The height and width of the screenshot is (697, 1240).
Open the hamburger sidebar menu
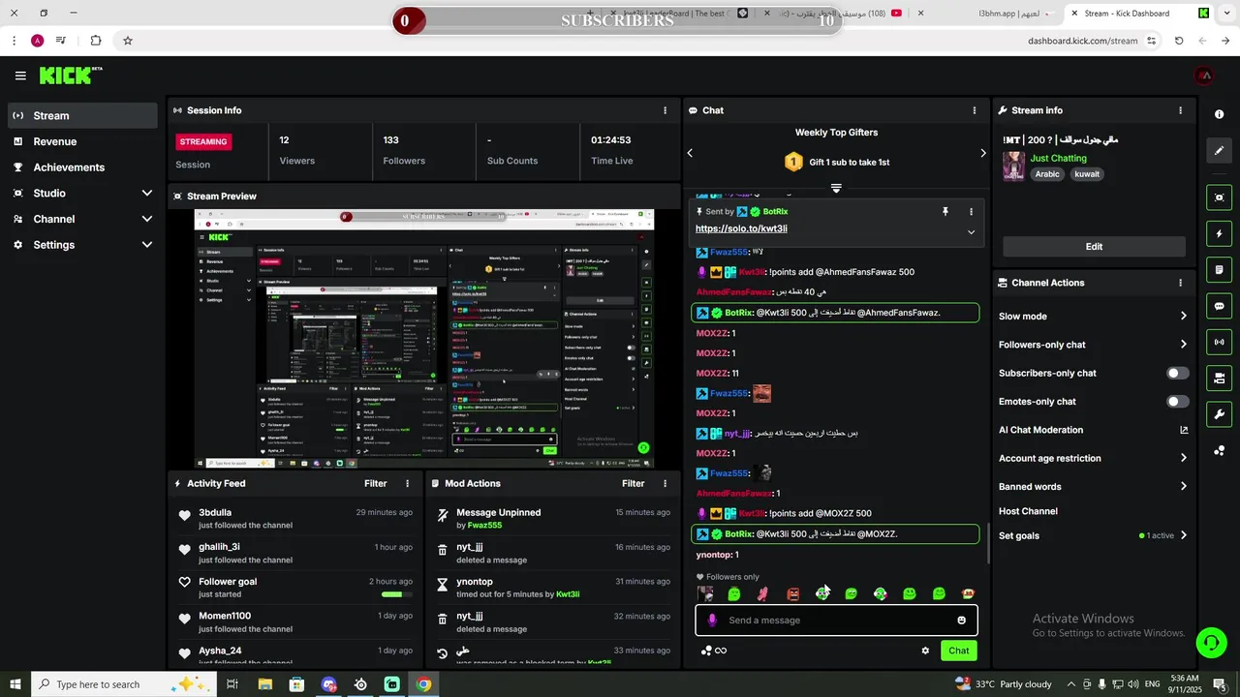(20, 76)
